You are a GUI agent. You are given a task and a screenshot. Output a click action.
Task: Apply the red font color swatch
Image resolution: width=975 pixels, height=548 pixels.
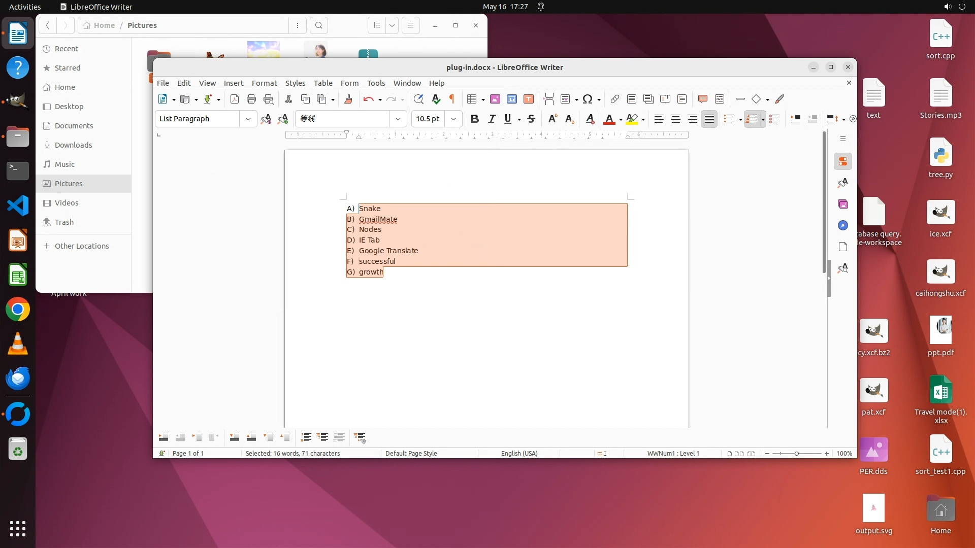click(609, 119)
